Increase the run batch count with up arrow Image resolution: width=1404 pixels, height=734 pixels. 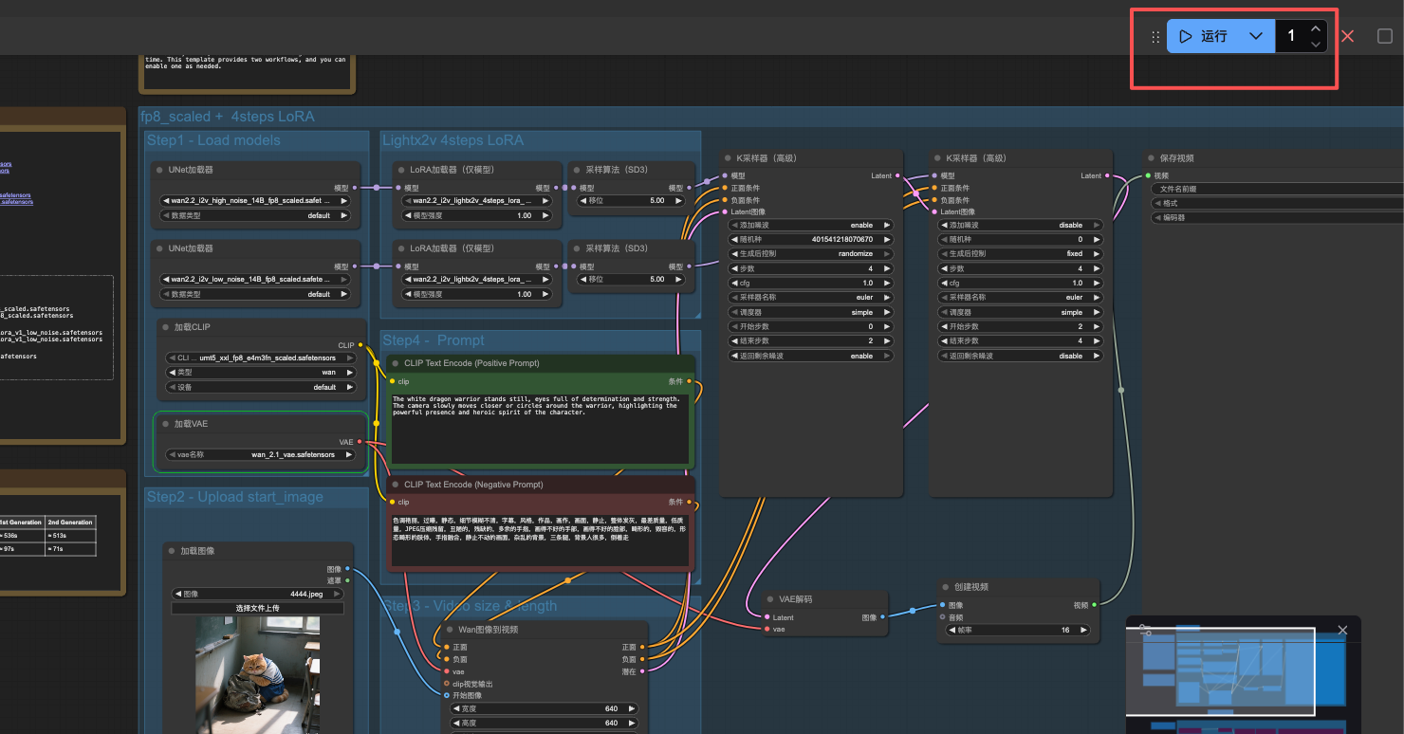tap(1315, 29)
